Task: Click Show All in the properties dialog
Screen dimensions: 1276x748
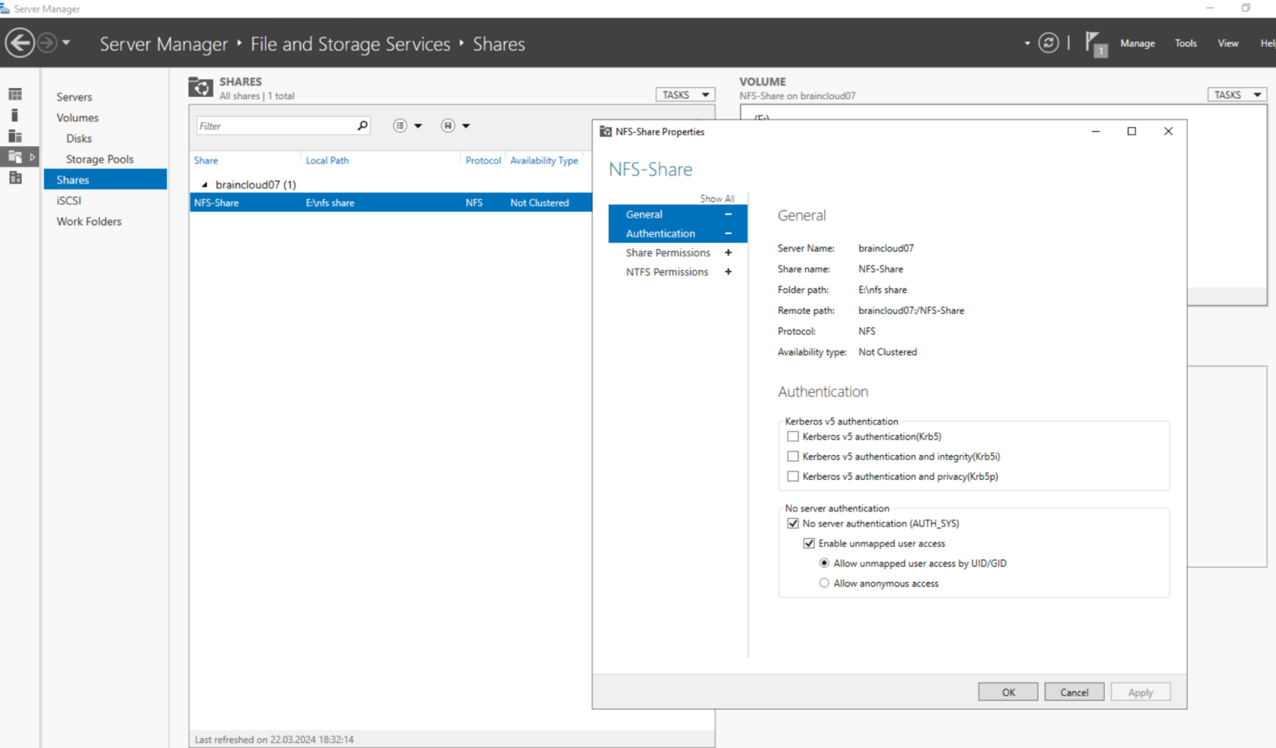Action: pos(717,198)
